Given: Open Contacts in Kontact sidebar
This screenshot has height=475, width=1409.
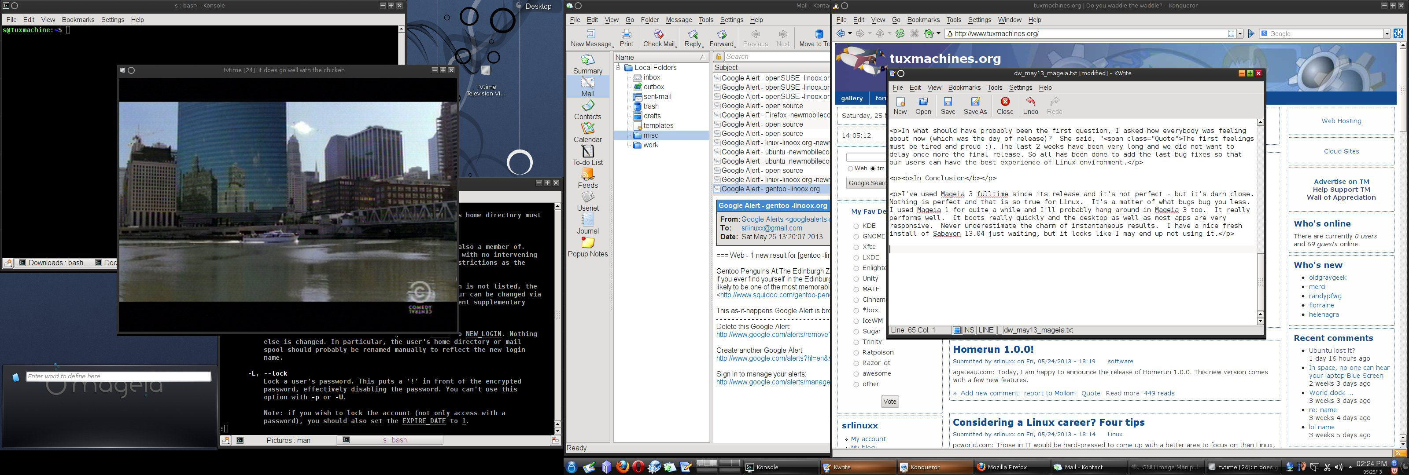Looking at the screenshot, I should click(587, 110).
